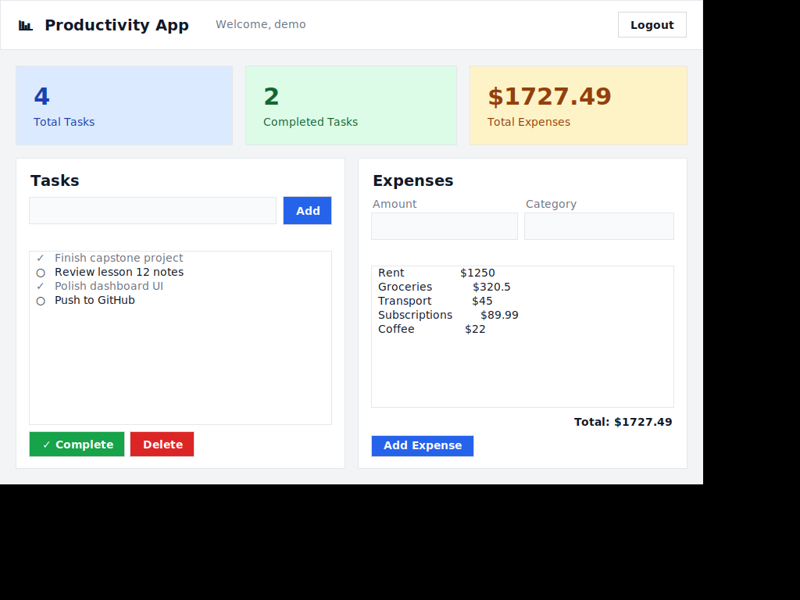Click the Expenses panel heading

(412, 180)
